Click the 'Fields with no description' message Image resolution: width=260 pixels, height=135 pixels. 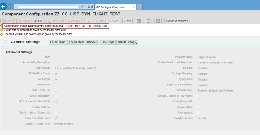pos(35,30)
